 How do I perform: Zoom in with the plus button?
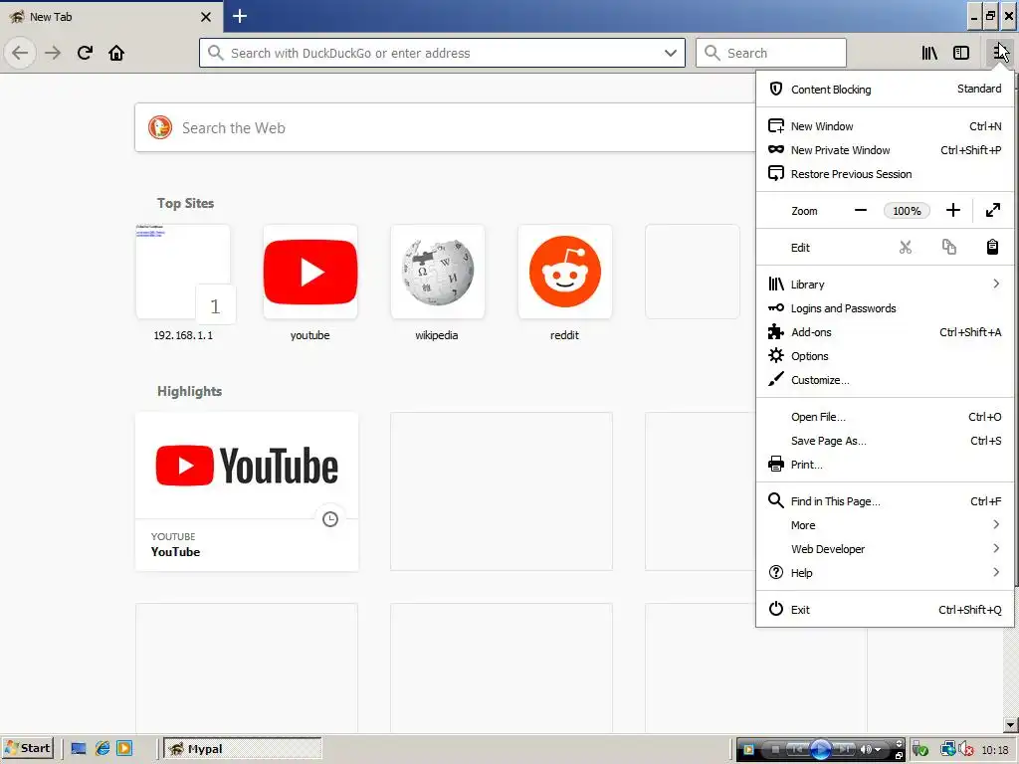pos(952,211)
